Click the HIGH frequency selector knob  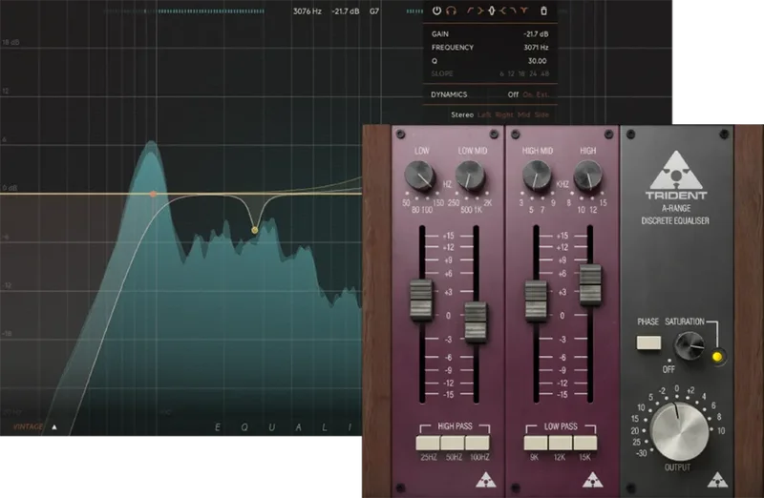point(588,176)
